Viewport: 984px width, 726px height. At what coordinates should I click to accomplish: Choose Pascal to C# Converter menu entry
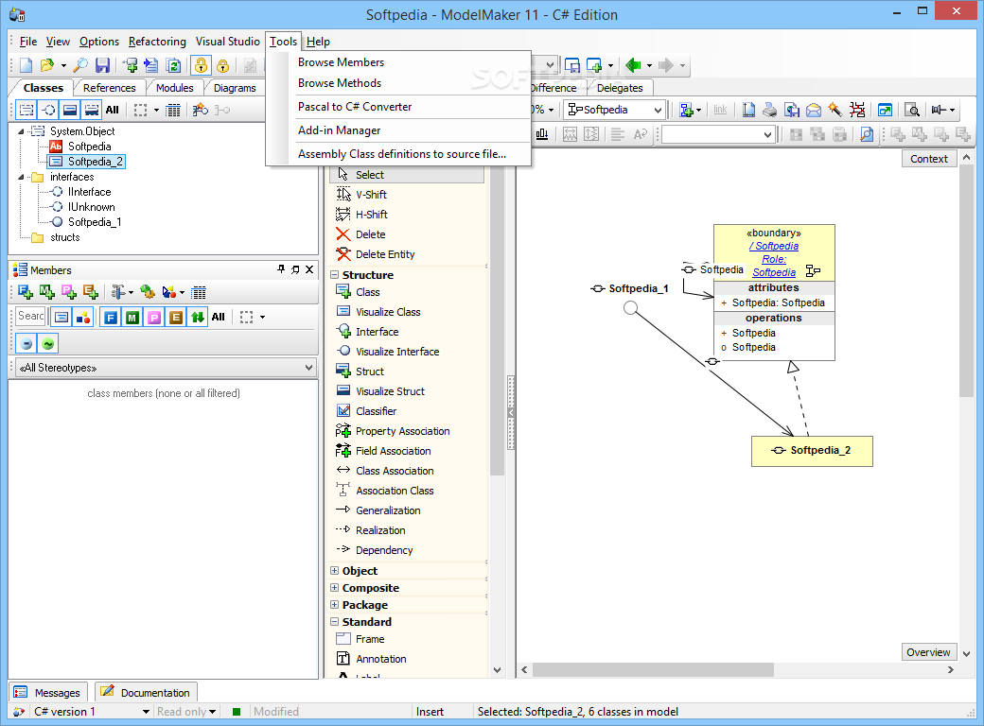tap(355, 107)
